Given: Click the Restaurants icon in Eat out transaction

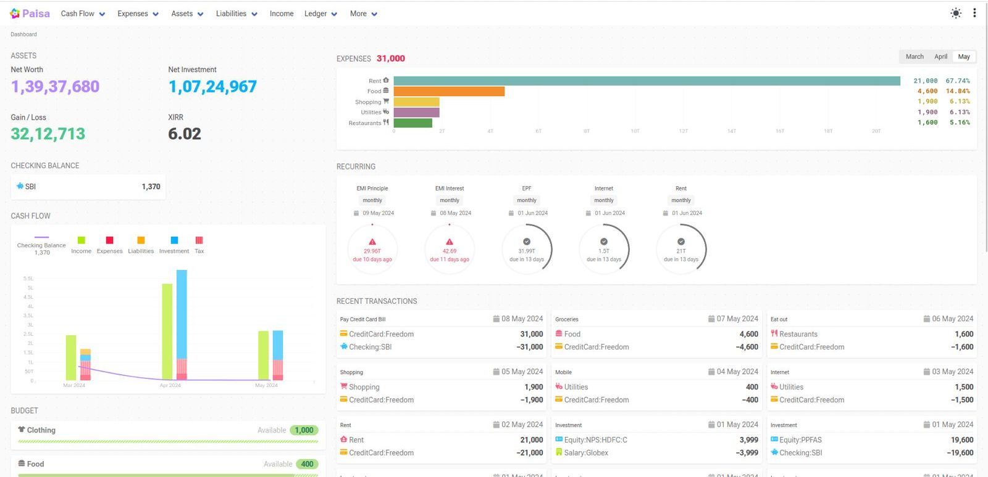Looking at the screenshot, I should (774, 333).
